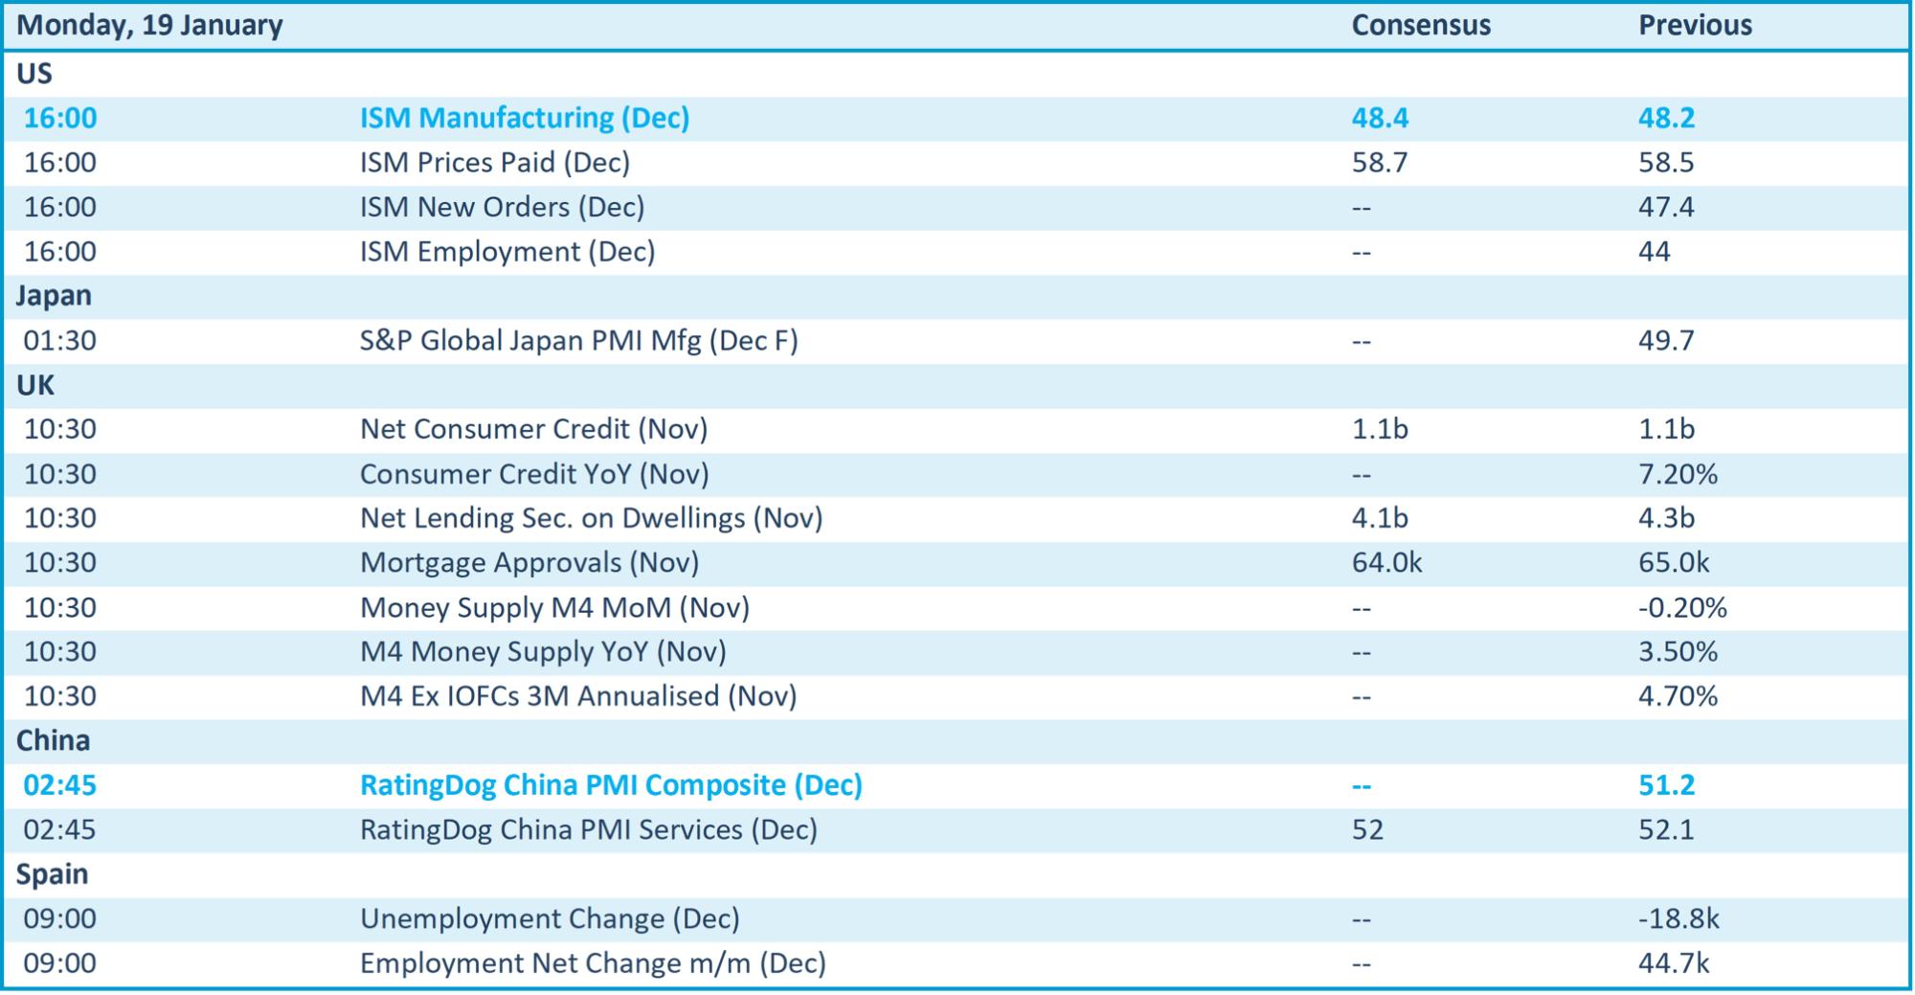Click the Japan section heading

54,296
